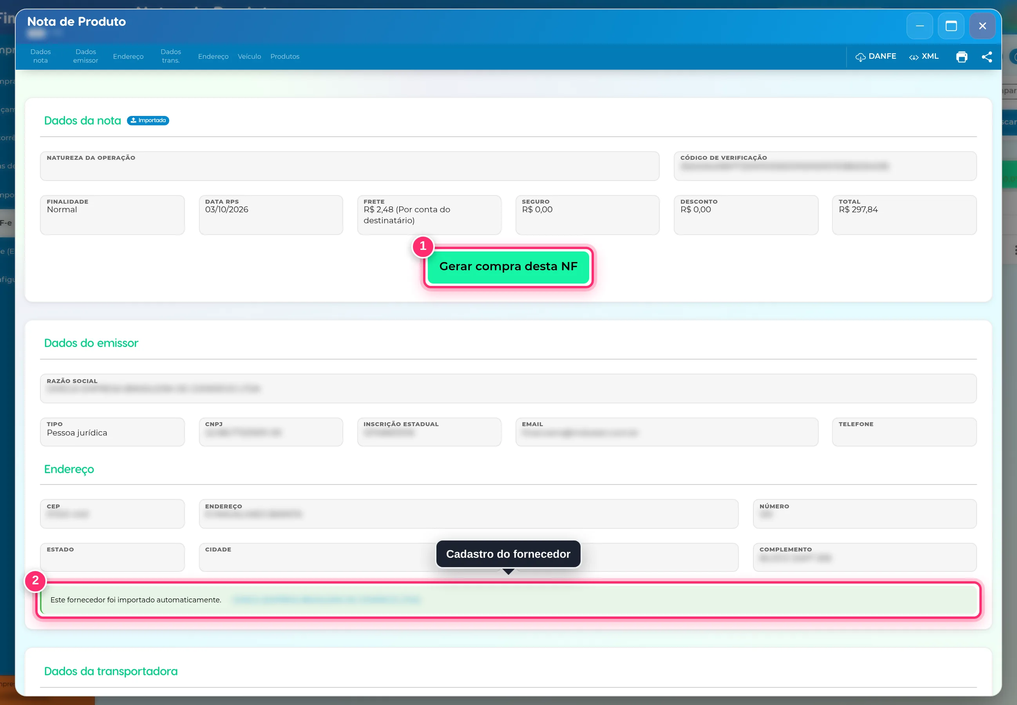Screen dimensions: 1017x705
Task: Click the Inscrição Estadual field
Action: tap(429, 432)
